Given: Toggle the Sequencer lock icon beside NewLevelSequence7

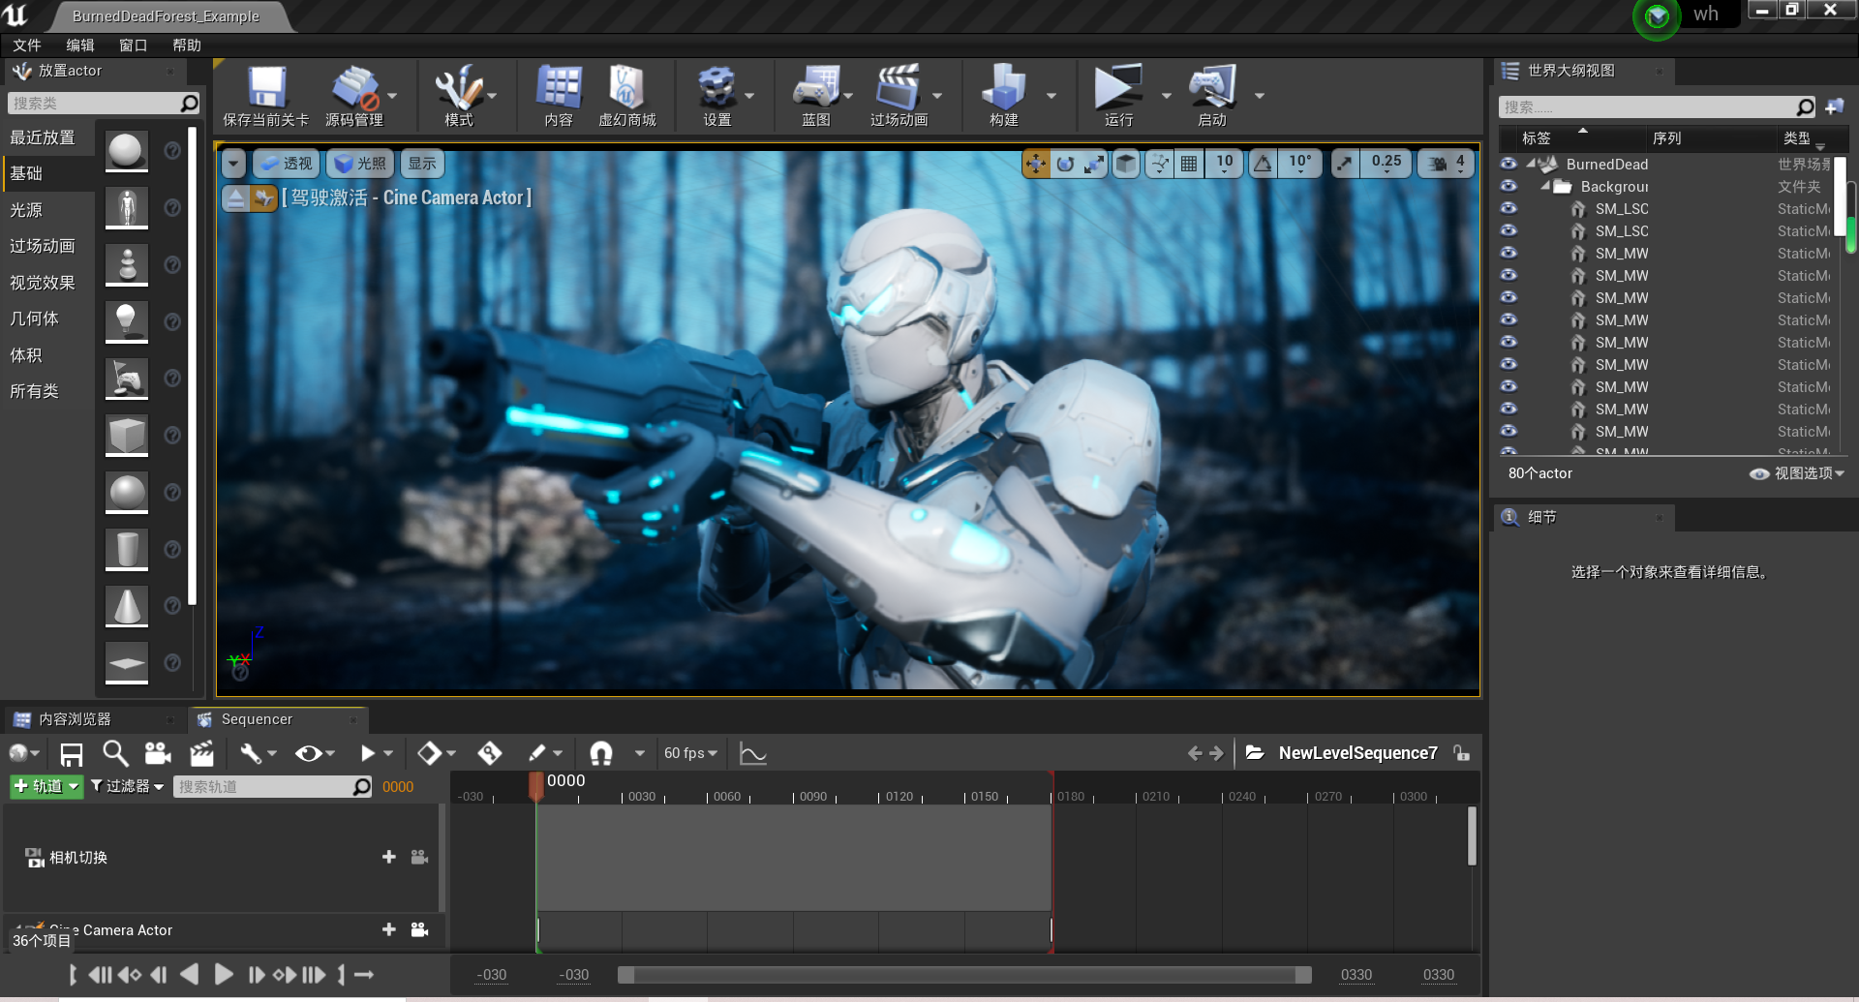Looking at the screenshot, I should click(1462, 753).
